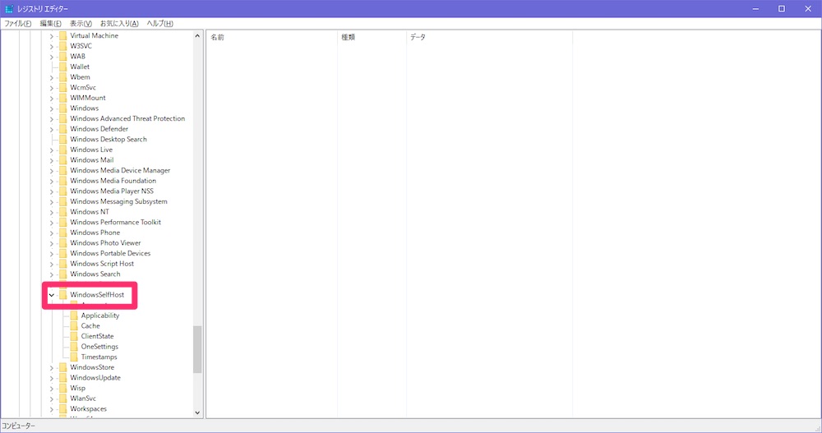This screenshot has width=822, height=433.
Task: Click the Windows Script Host folder icon
Action: (x=63, y=264)
